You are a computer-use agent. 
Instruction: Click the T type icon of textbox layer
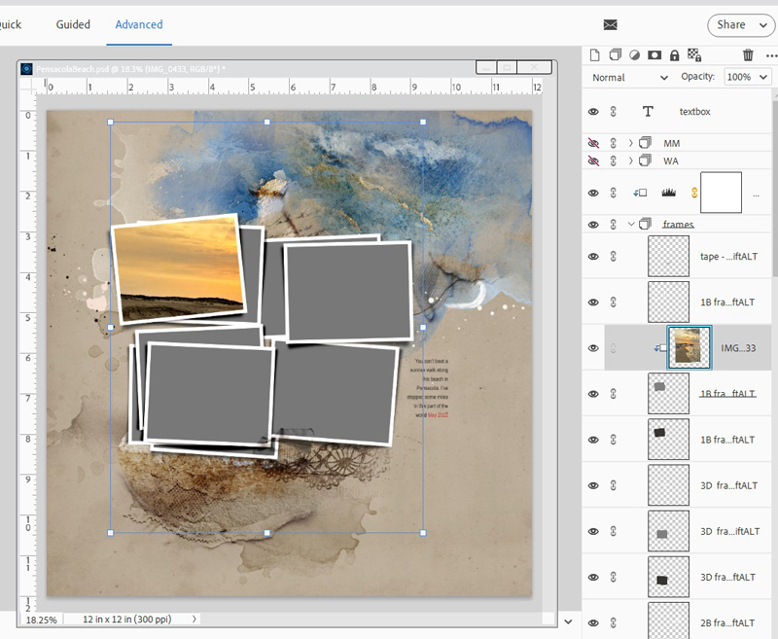[x=648, y=112]
